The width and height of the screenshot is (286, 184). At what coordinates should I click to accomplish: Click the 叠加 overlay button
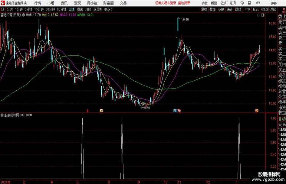click(x=212, y=9)
